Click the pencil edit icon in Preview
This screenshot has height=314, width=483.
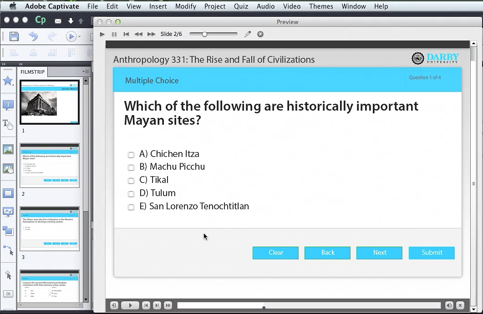(x=248, y=34)
